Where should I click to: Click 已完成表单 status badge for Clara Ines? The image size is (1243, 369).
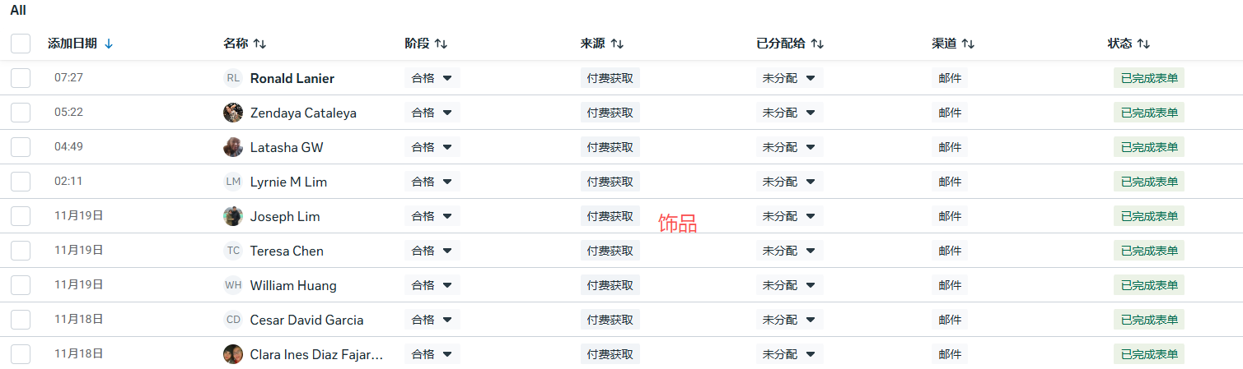(1148, 354)
